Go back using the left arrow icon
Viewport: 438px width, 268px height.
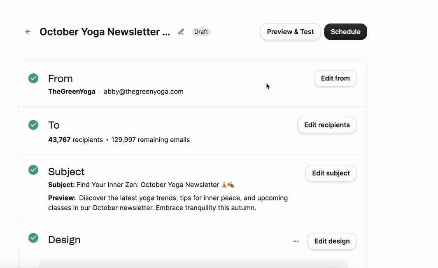(x=28, y=32)
